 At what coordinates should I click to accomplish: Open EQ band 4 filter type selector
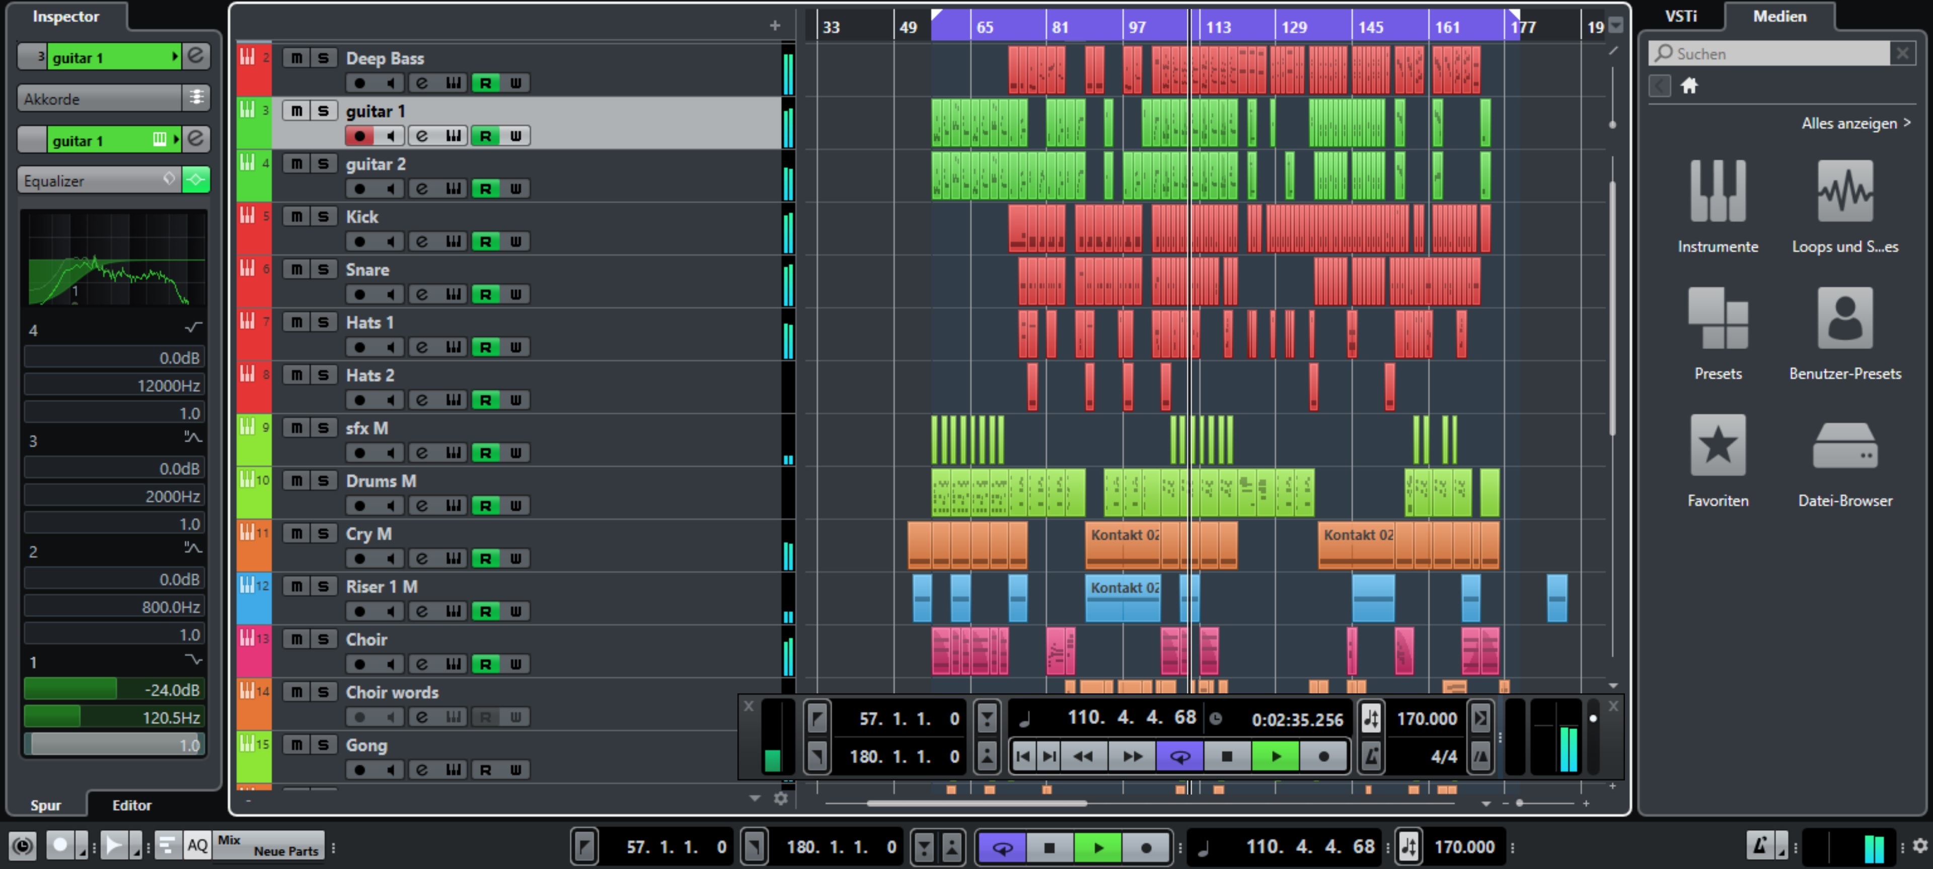point(194,328)
